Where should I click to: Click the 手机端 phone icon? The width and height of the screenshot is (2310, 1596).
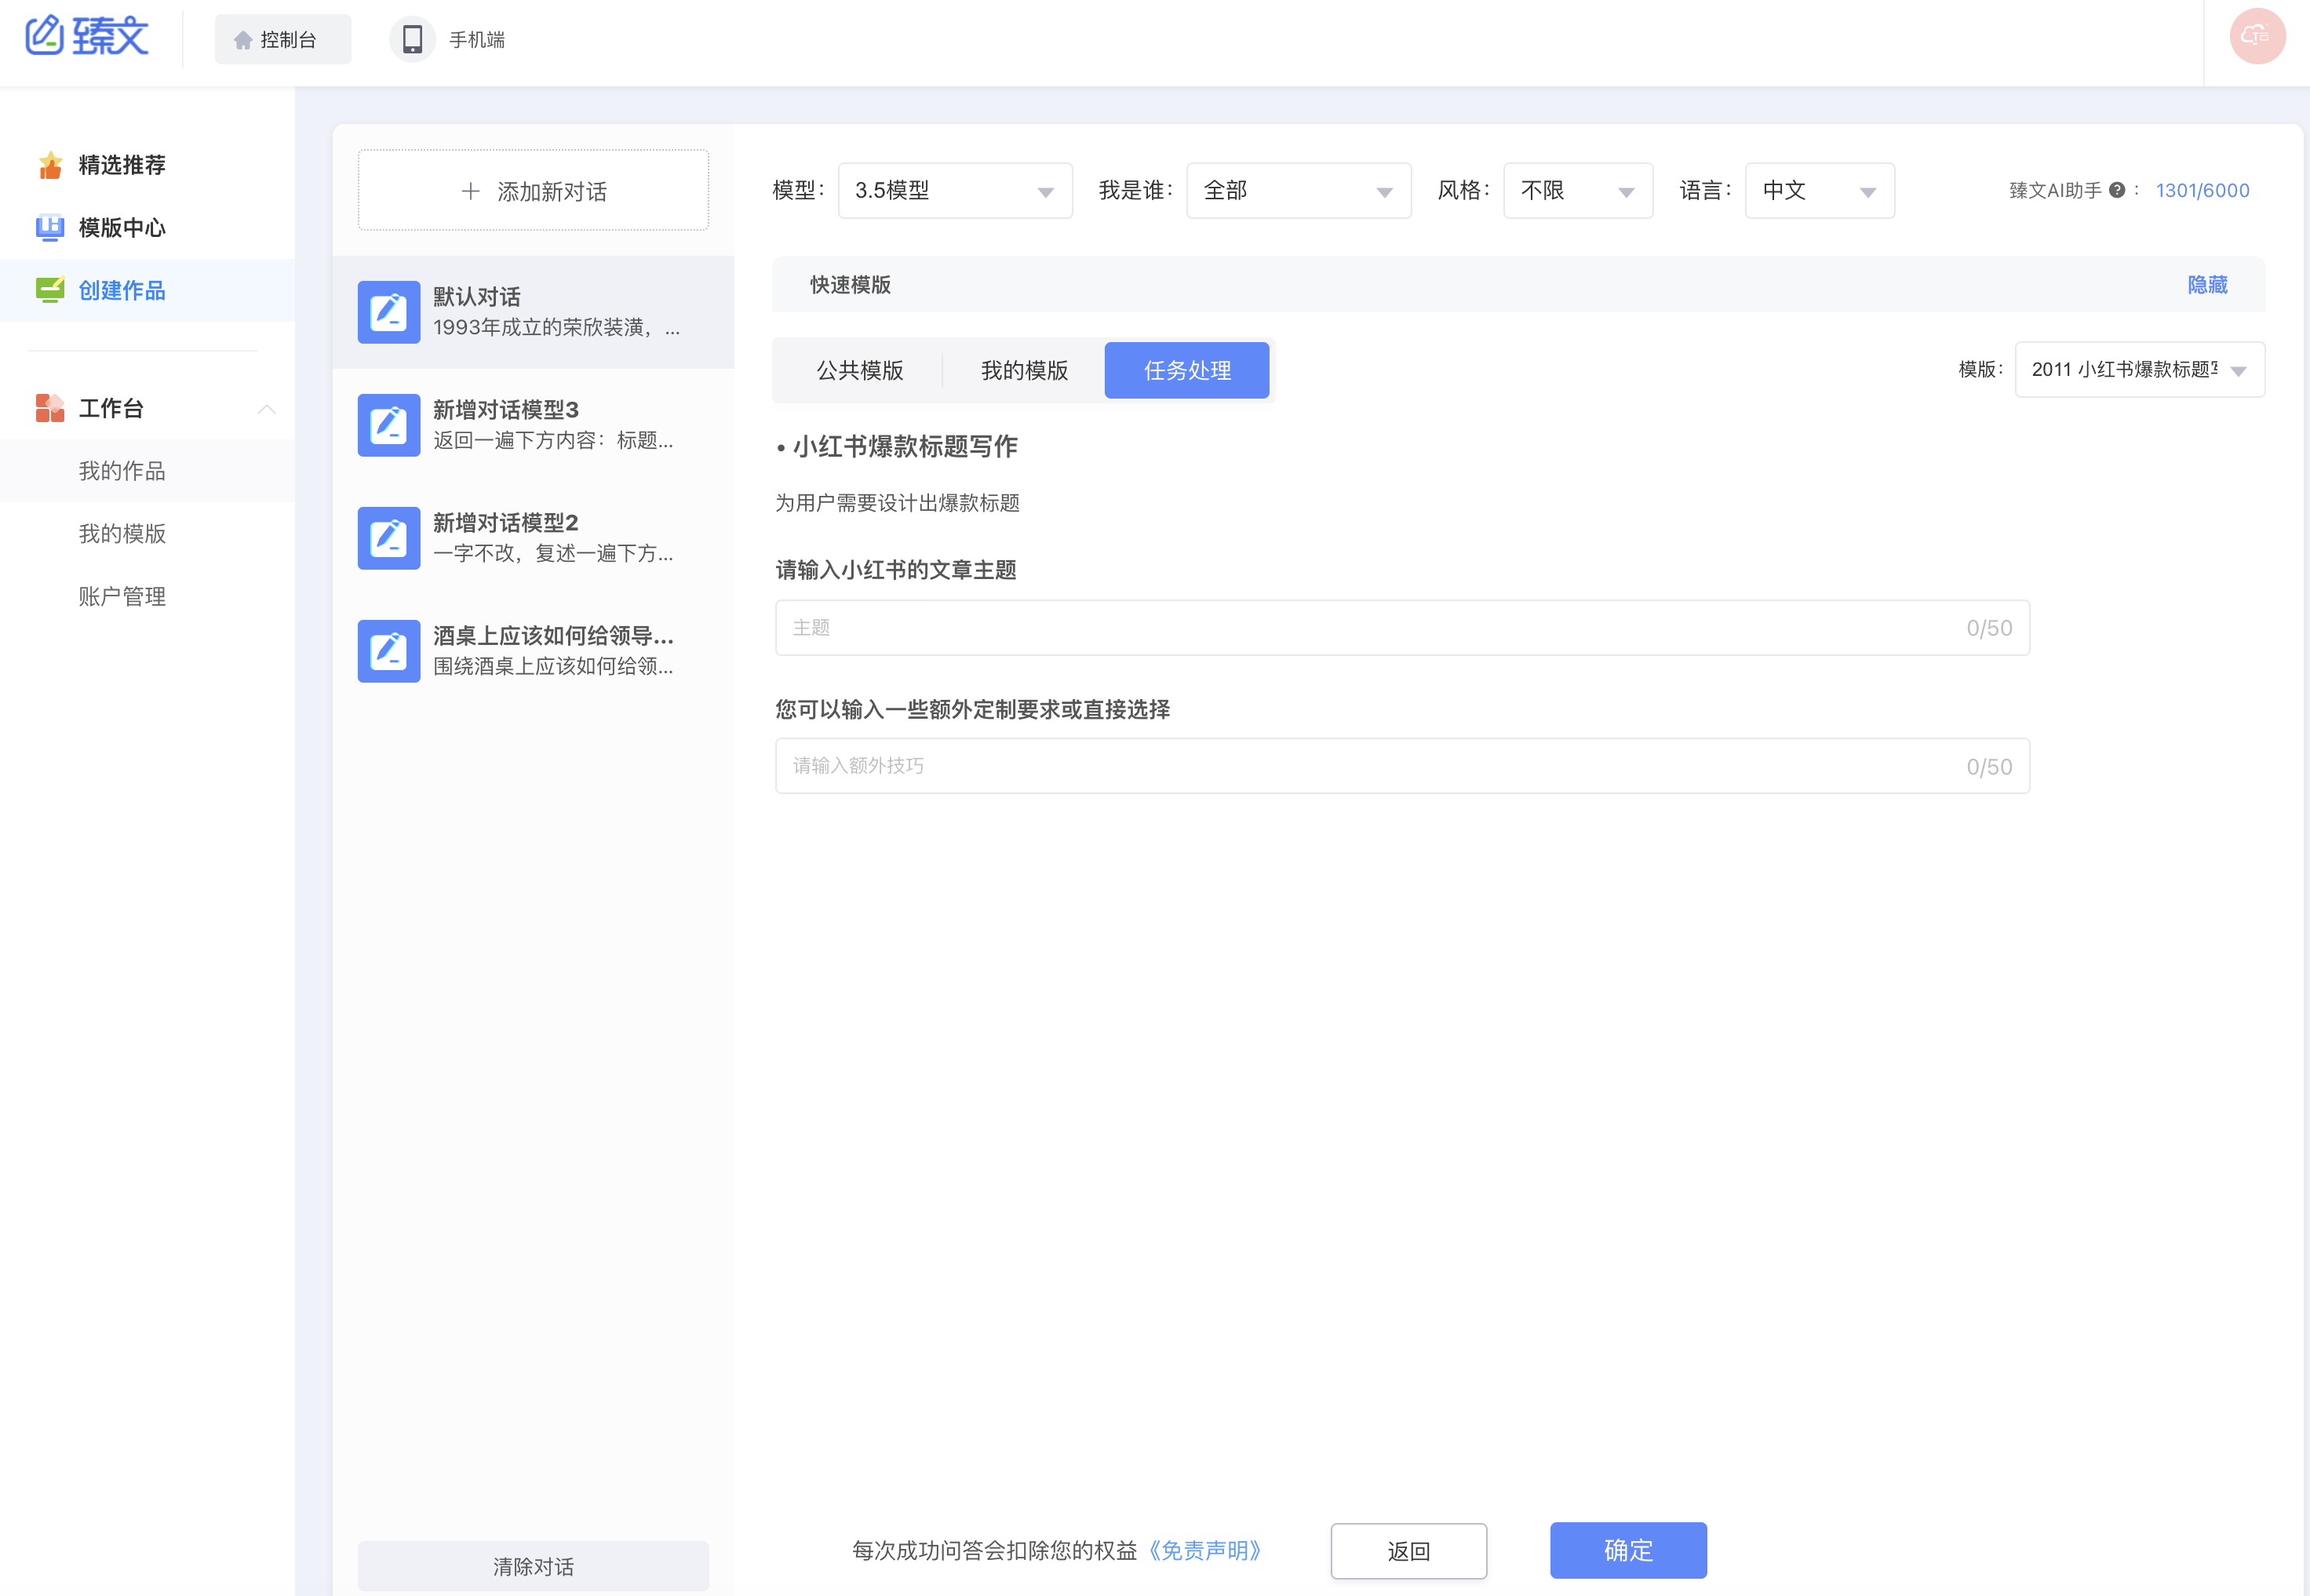[x=412, y=39]
